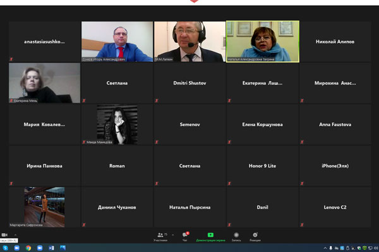The width and height of the screenshot is (379, 252).
Task: Open Google Chrome from the taskbar
Action: [28, 248]
